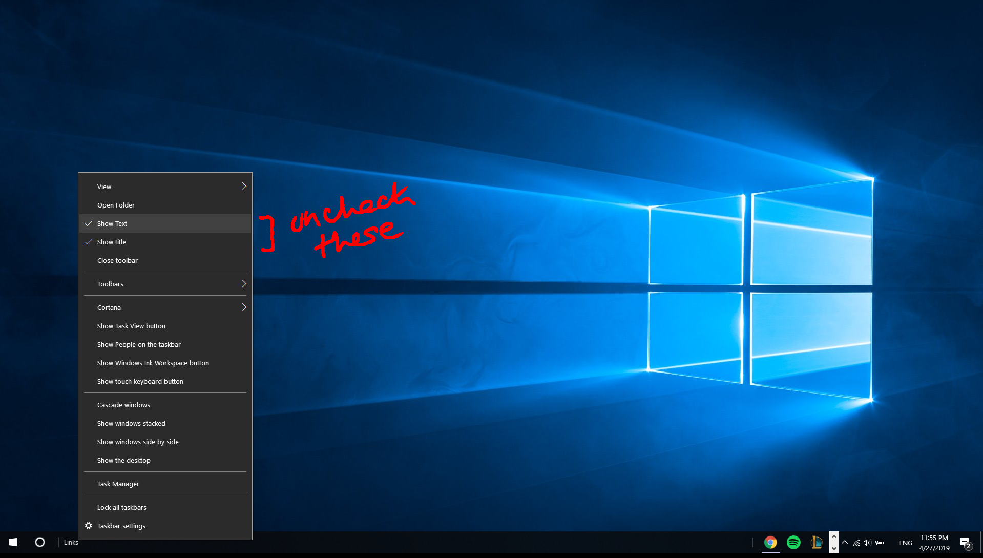
Task: Switch keyboard language via ENG indicator
Action: pyautogui.click(x=906, y=543)
